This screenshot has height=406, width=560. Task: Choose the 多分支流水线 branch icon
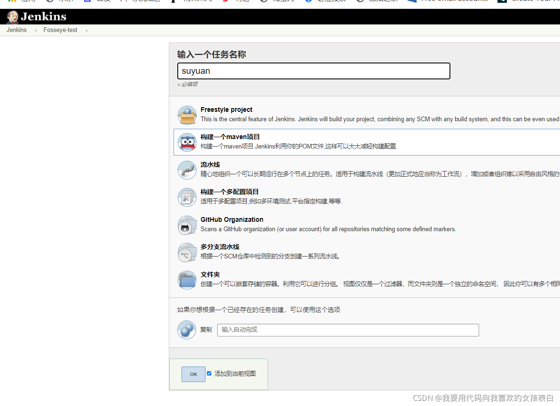pos(187,252)
